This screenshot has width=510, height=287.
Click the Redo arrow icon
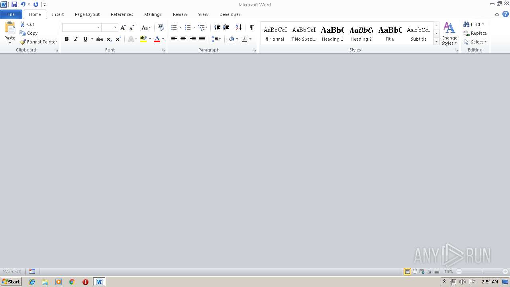tap(36, 4)
